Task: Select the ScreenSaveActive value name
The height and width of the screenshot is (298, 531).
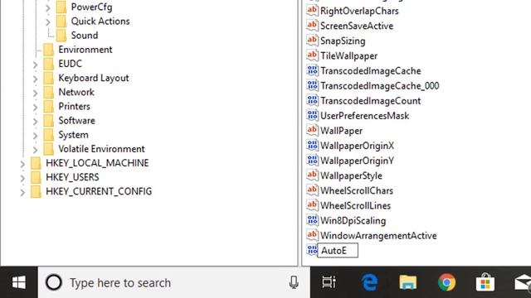Action: pos(357,26)
